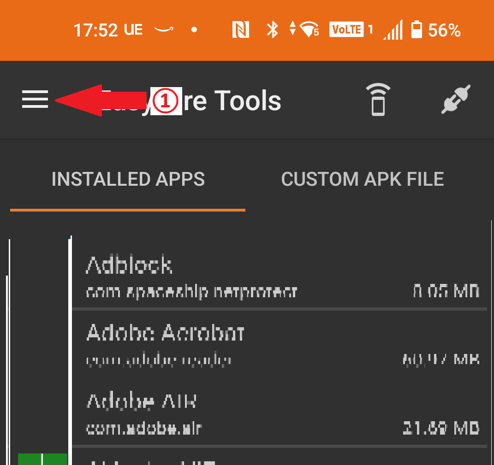Tap the VoLTE indicator icon
The width and height of the screenshot is (494, 465).
347,29
